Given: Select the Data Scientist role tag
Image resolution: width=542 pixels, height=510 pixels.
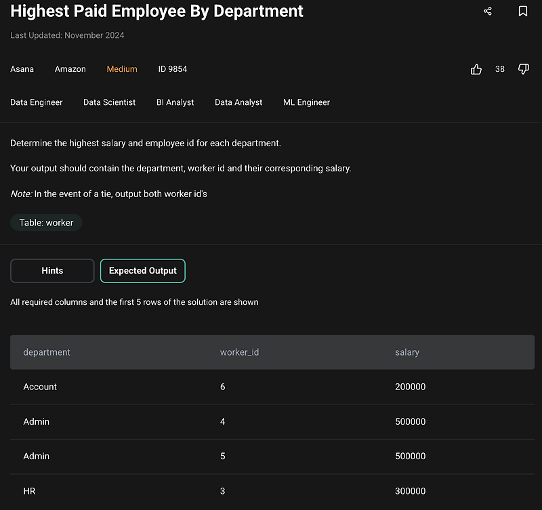Looking at the screenshot, I should (x=109, y=102).
